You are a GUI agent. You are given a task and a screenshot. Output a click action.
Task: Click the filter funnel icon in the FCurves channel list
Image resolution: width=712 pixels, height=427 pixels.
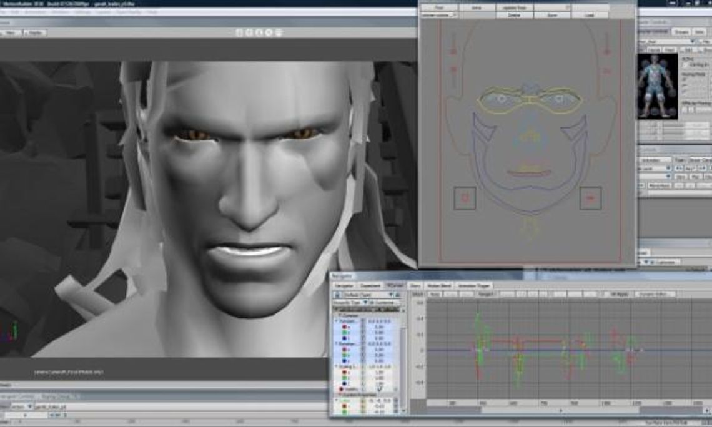tap(365, 302)
